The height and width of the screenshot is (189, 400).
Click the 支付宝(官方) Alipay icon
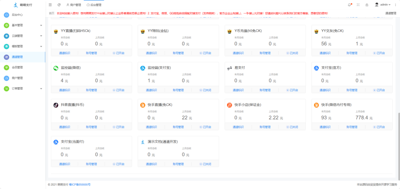pos(316,68)
